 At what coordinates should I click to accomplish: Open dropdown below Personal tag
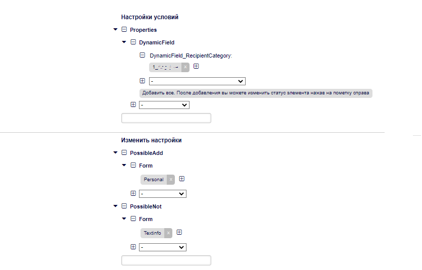pyautogui.click(x=163, y=194)
